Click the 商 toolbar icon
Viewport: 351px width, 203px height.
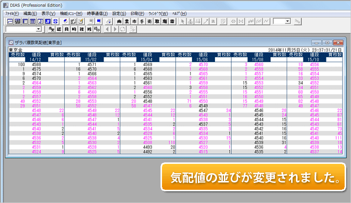pos(119,22)
